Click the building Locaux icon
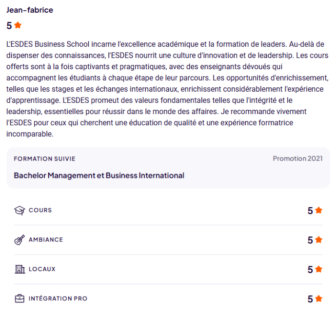 point(20,269)
